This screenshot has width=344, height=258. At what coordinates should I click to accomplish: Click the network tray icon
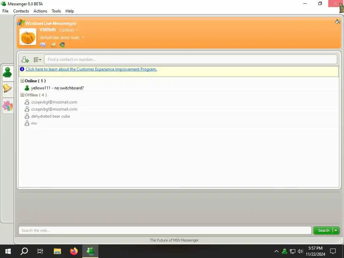click(x=293, y=251)
